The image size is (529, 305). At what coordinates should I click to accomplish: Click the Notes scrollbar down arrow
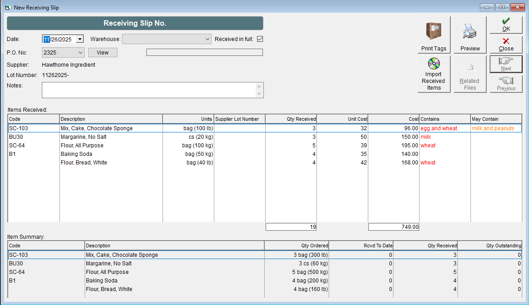tap(259, 94)
